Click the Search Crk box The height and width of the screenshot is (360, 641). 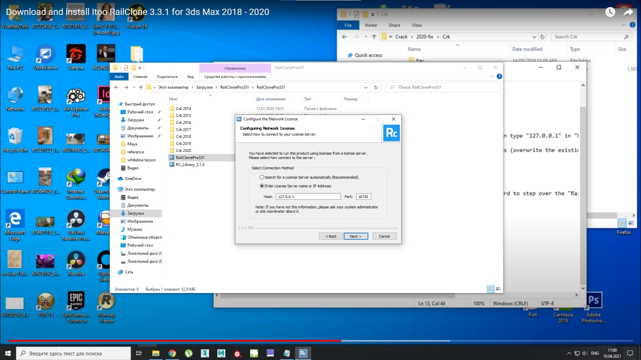pyautogui.click(x=591, y=36)
